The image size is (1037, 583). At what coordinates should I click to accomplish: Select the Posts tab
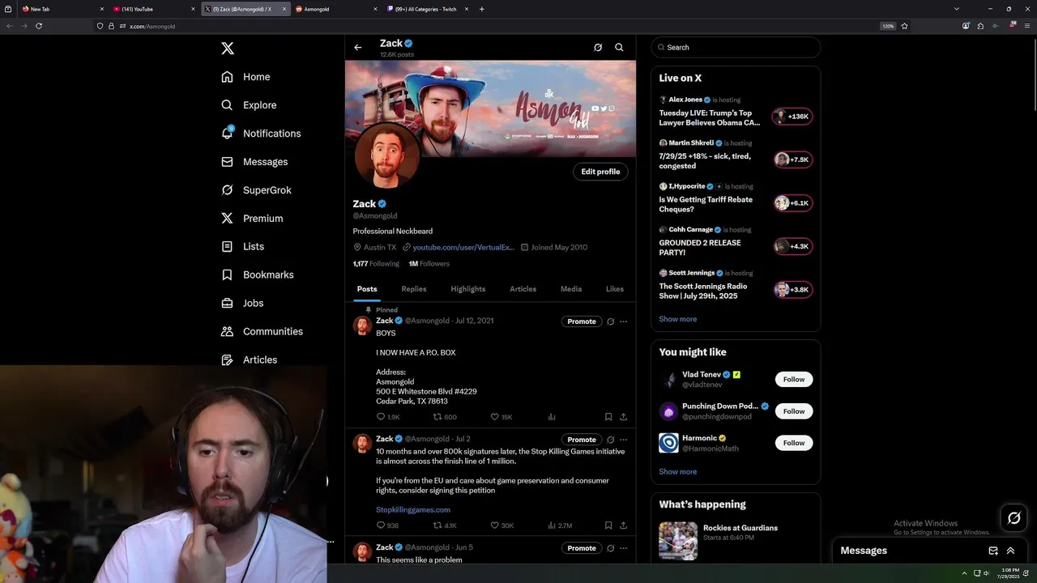point(367,289)
